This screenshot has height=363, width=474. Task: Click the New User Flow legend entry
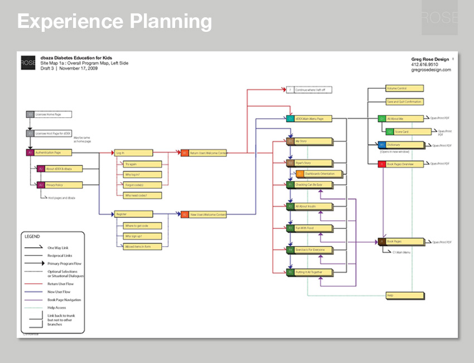59,292
